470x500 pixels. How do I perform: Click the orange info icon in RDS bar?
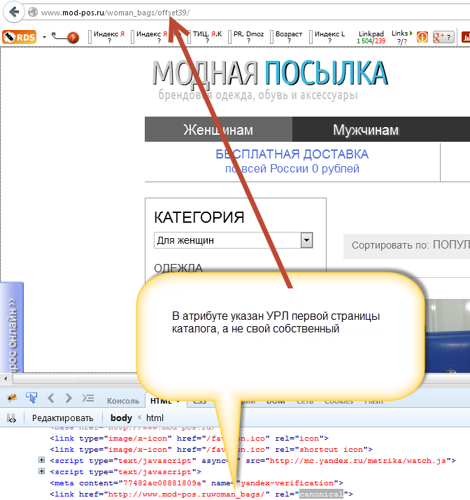click(422, 37)
